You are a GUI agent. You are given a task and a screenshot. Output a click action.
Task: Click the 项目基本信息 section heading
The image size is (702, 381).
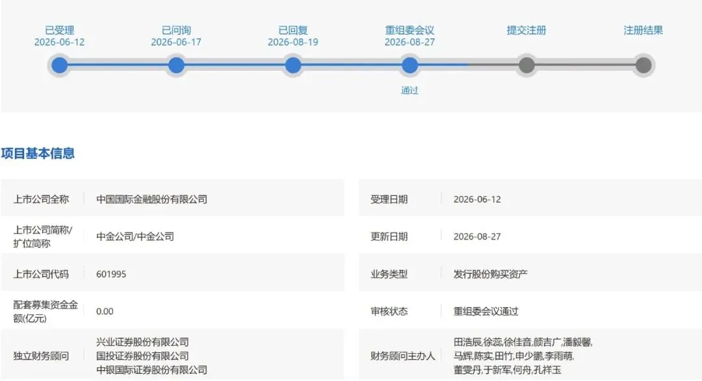pos(38,153)
